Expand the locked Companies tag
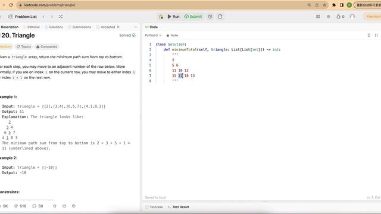381x214 pixels. [x=46, y=46]
